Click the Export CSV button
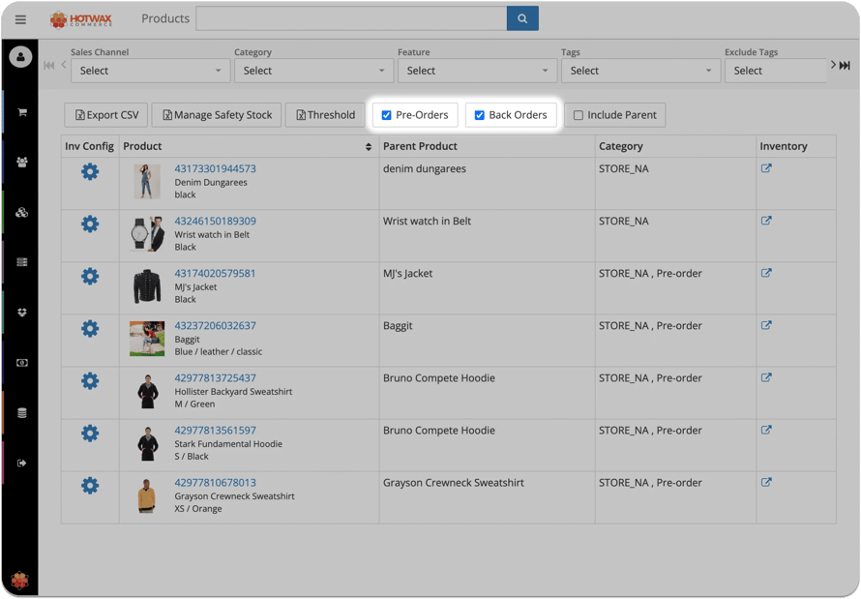Screen dimensions: 861x599 point(106,115)
